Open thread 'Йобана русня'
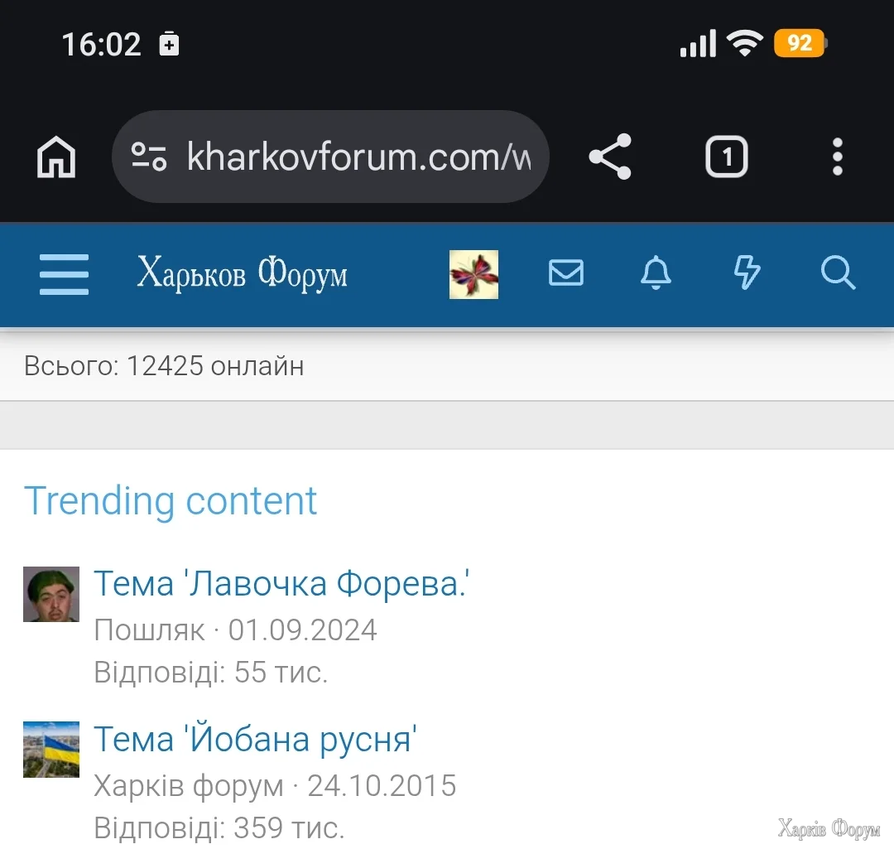Screen dimensions: 894x849 [x=255, y=739]
